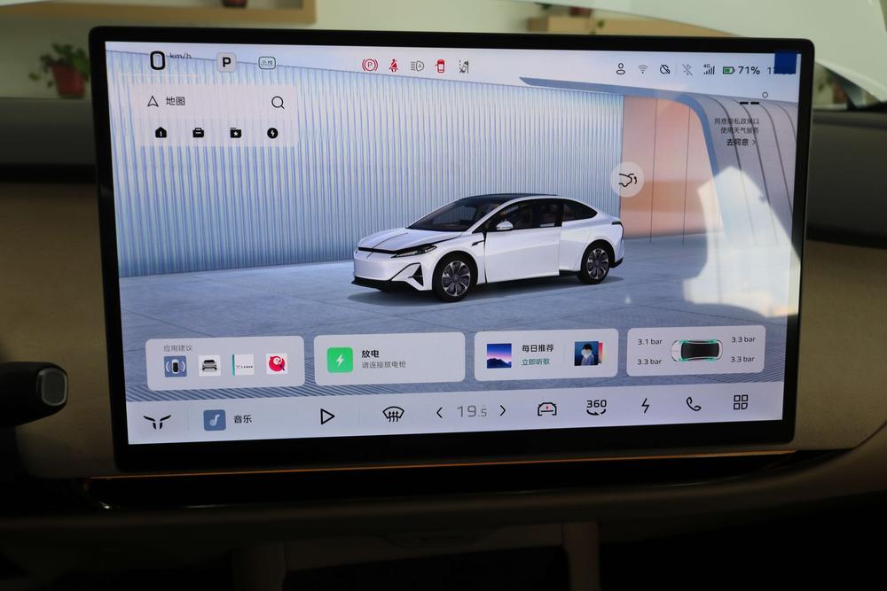Decrease temperature with left arrow
This screenshot has width=887, height=591.
point(440,413)
